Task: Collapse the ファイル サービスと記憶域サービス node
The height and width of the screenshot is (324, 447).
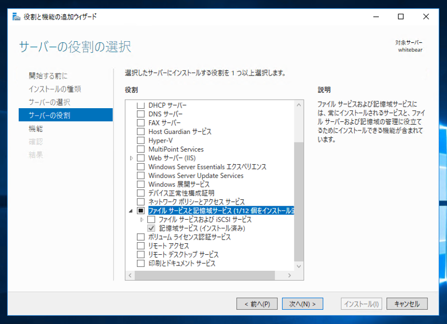Action: (x=131, y=211)
